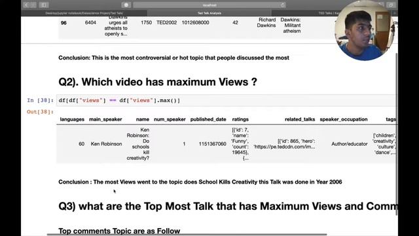Click the 'Dawkins: Militant atheism' name cell
Viewport: 419px width, 236px height.
[x=291, y=26]
